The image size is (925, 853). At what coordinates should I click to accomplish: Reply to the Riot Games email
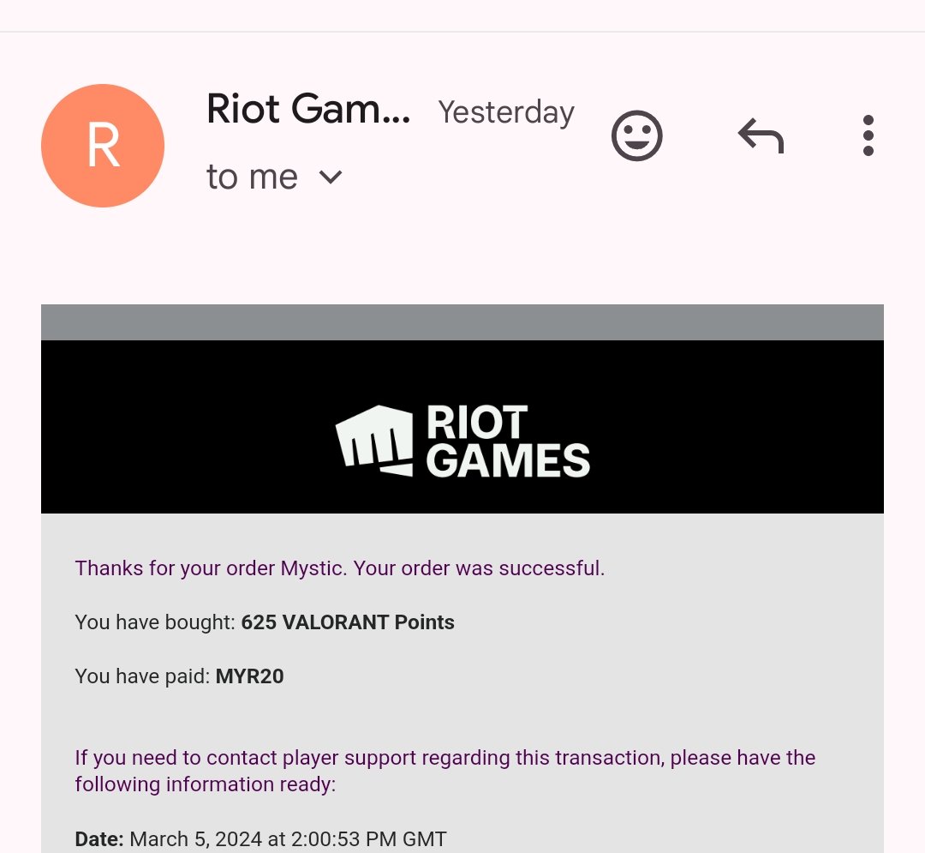coord(761,136)
